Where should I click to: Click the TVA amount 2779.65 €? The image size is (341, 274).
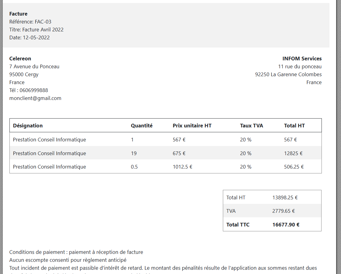[x=283, y=211]
